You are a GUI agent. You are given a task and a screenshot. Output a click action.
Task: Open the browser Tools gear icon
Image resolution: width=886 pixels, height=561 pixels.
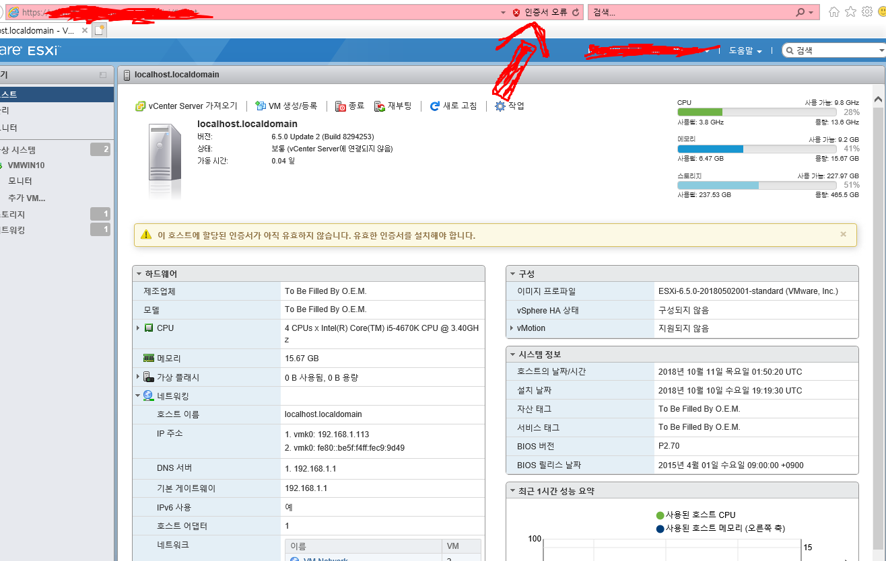click(x=867, y=12)
